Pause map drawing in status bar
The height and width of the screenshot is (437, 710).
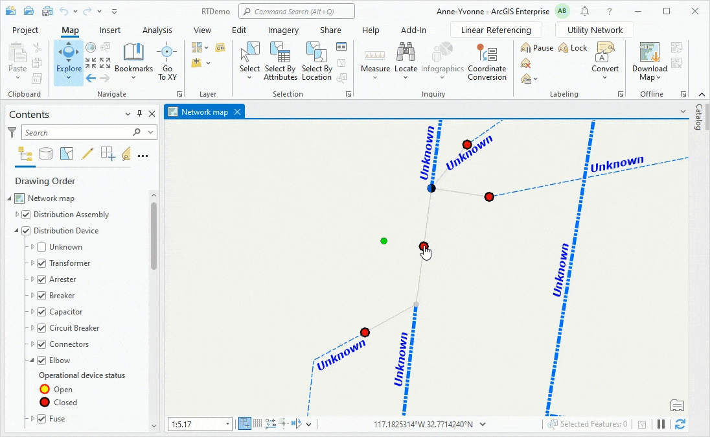(661, 424)
